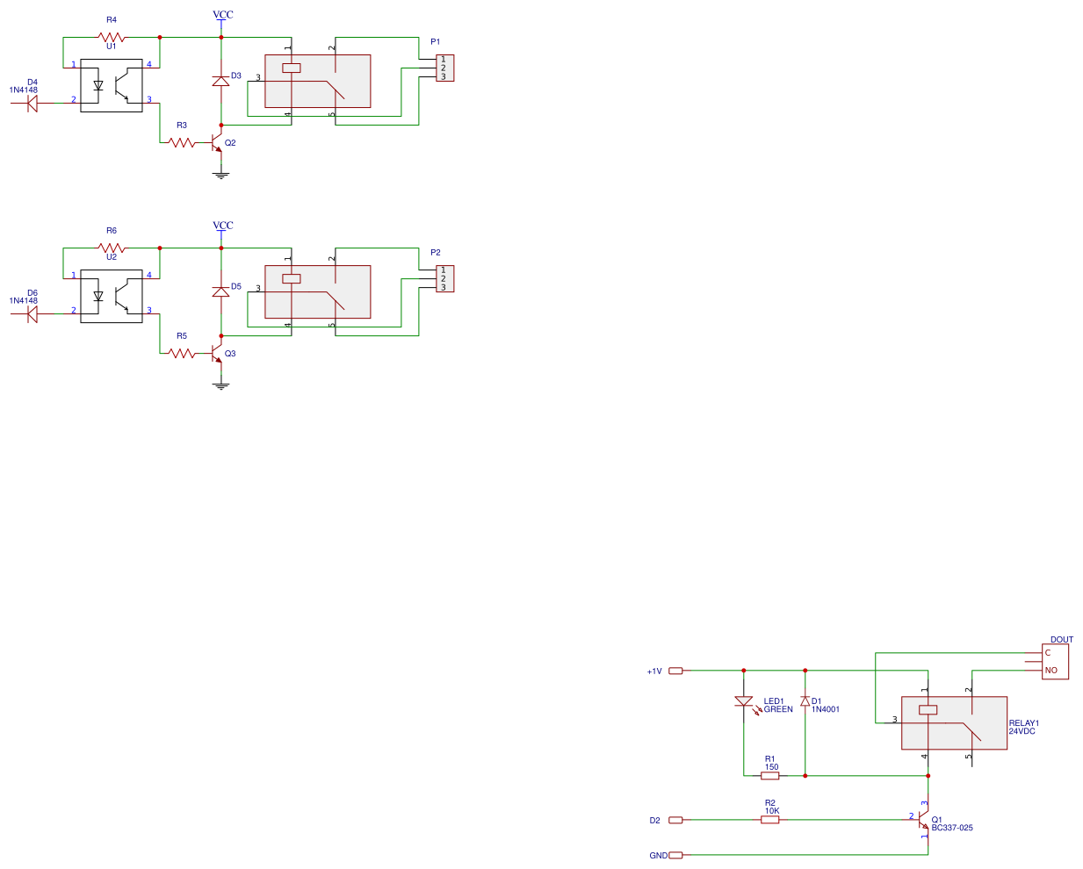Viewport: 1083px width, 869px height.
Task: Click the 'U2' designator label
Action: coord(112,257)
